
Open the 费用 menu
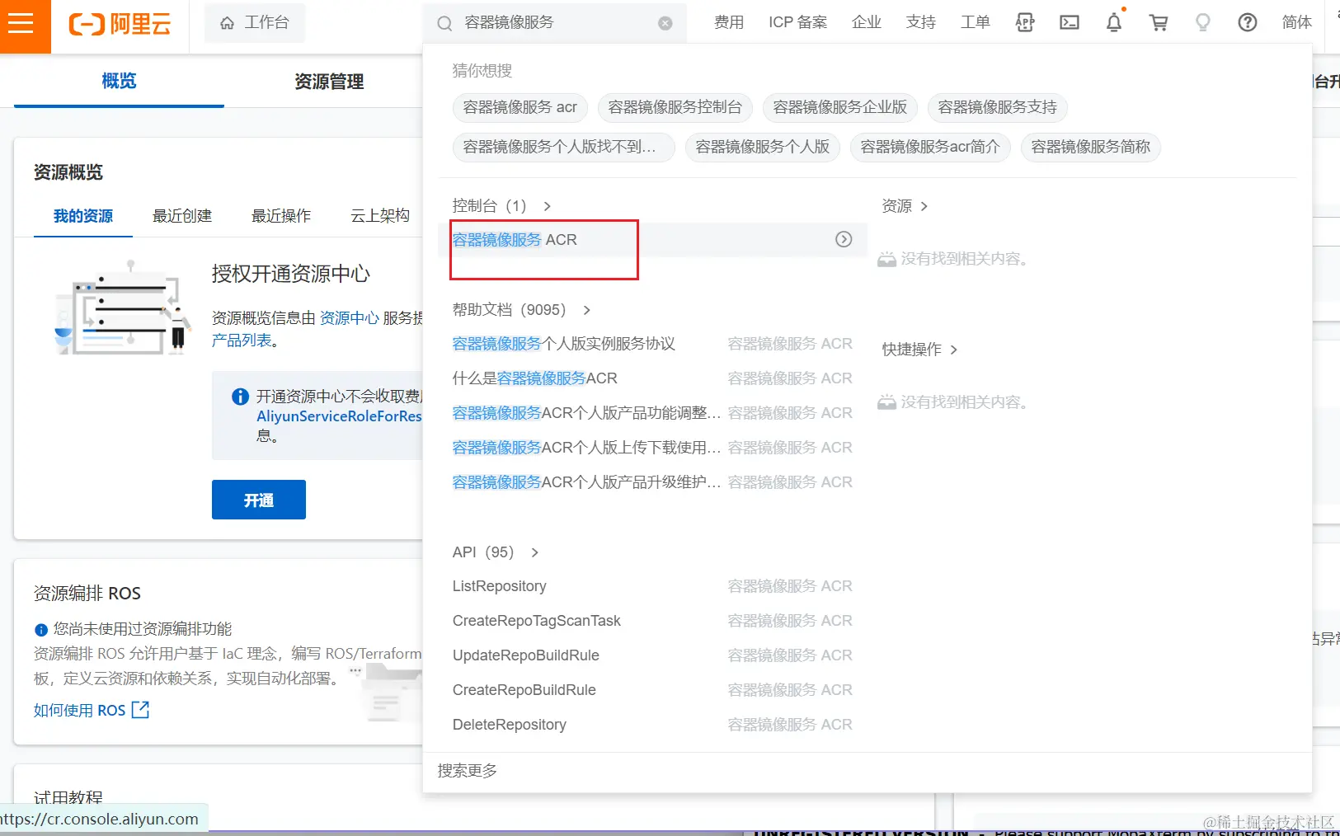tap(729, 22)
